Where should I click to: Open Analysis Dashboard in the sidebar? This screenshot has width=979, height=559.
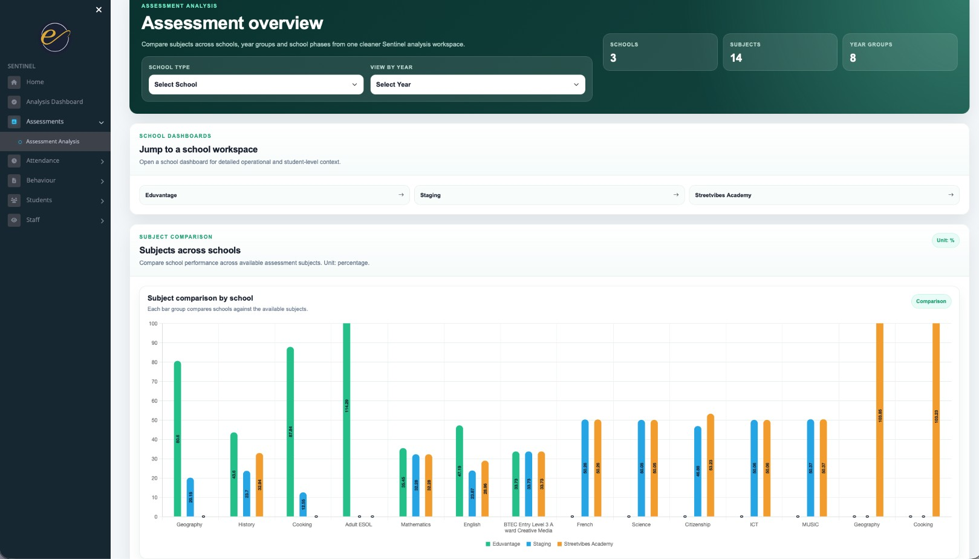pos(55,102)
